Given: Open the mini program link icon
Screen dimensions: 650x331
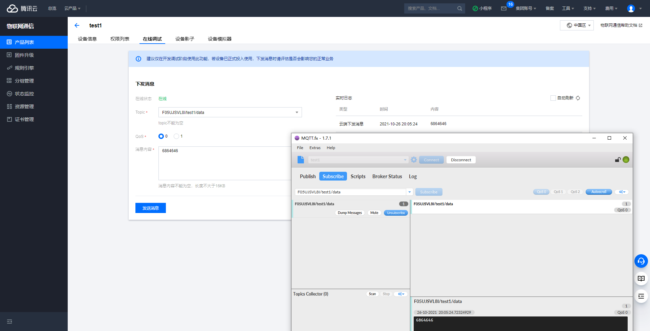Looking at the screenshot, I should coord(475,8).
